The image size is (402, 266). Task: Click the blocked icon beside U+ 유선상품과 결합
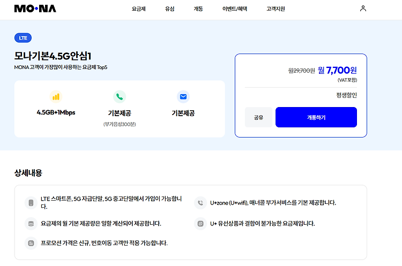(x=200, y=224)
